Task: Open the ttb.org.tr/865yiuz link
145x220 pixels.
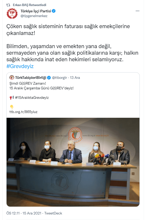Action: click(x=24, y=112)
